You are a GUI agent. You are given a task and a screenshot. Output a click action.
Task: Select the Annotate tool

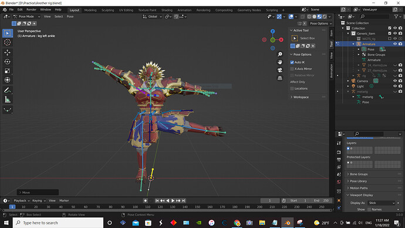tap(8, 90)
